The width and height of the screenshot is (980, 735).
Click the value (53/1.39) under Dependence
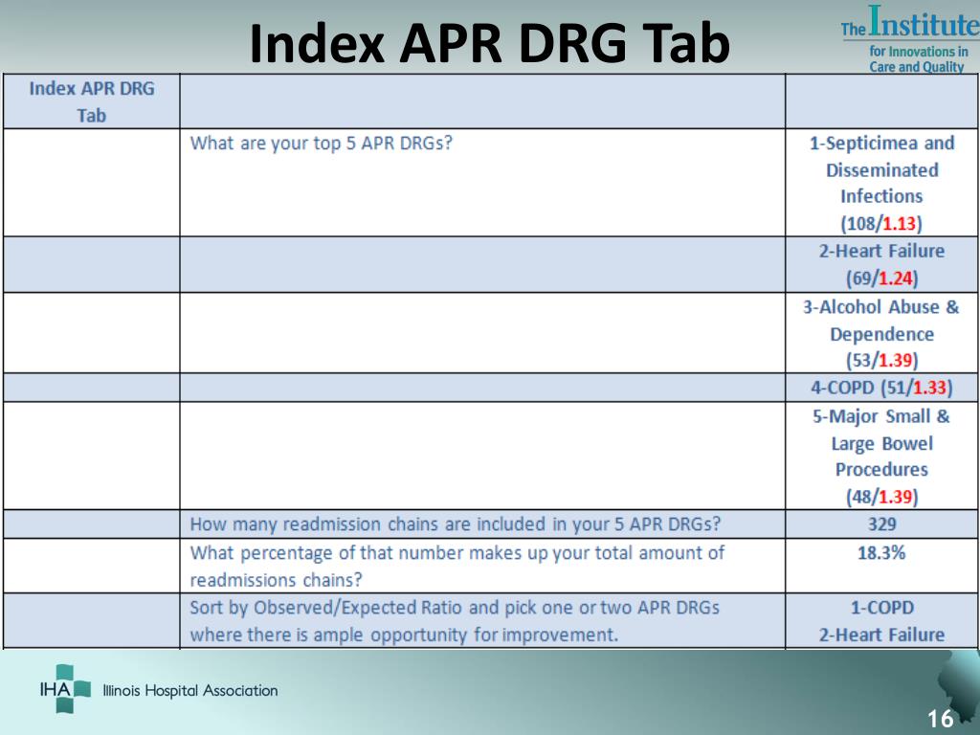tap(881, 360)
